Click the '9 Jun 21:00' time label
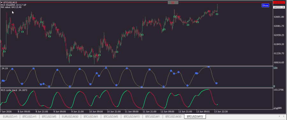Viewport: 287px width, 120px height. (x=77, y=111)
